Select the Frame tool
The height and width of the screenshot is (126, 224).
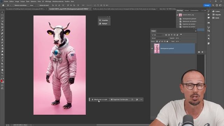point(2,27)
